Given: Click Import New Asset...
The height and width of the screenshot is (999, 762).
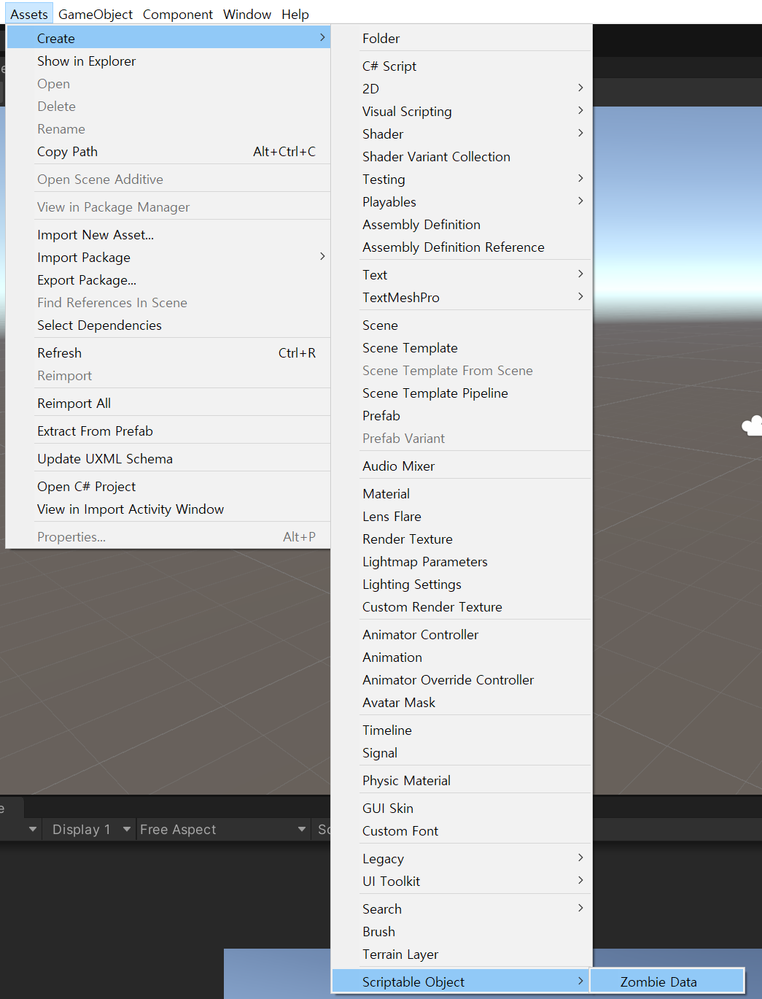Looking at the screenshot, I should pos(95,234).
